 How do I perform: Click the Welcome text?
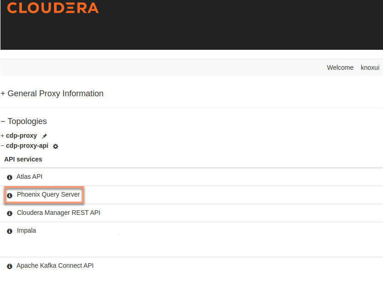tap(340, 68)
